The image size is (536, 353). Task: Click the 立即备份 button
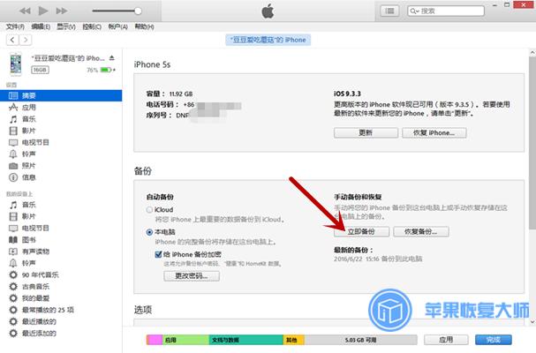tap(362, 232)
